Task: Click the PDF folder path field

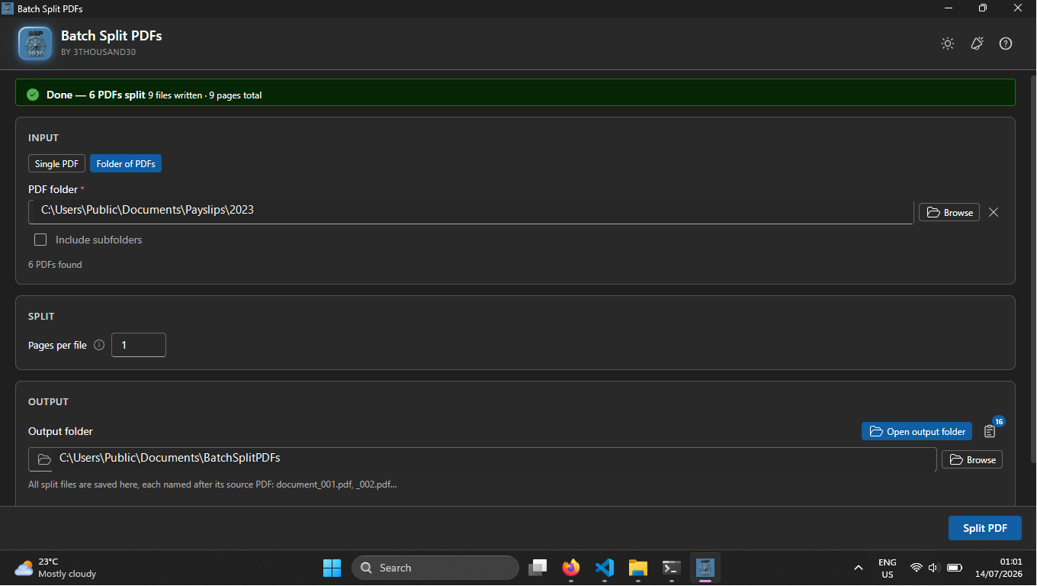Action: (470, 211)
